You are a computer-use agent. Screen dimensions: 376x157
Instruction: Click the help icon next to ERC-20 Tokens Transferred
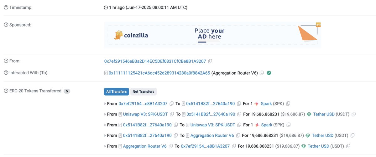point(6,91)
